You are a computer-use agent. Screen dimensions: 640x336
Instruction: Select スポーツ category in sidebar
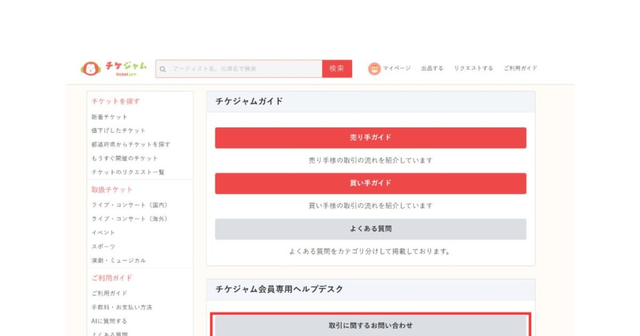click(x=103, y=247)
